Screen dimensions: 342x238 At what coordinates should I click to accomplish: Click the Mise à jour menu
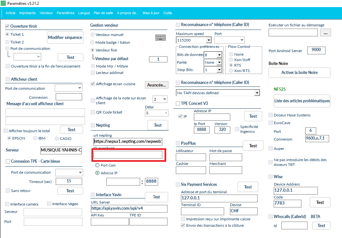coord(151,13)
